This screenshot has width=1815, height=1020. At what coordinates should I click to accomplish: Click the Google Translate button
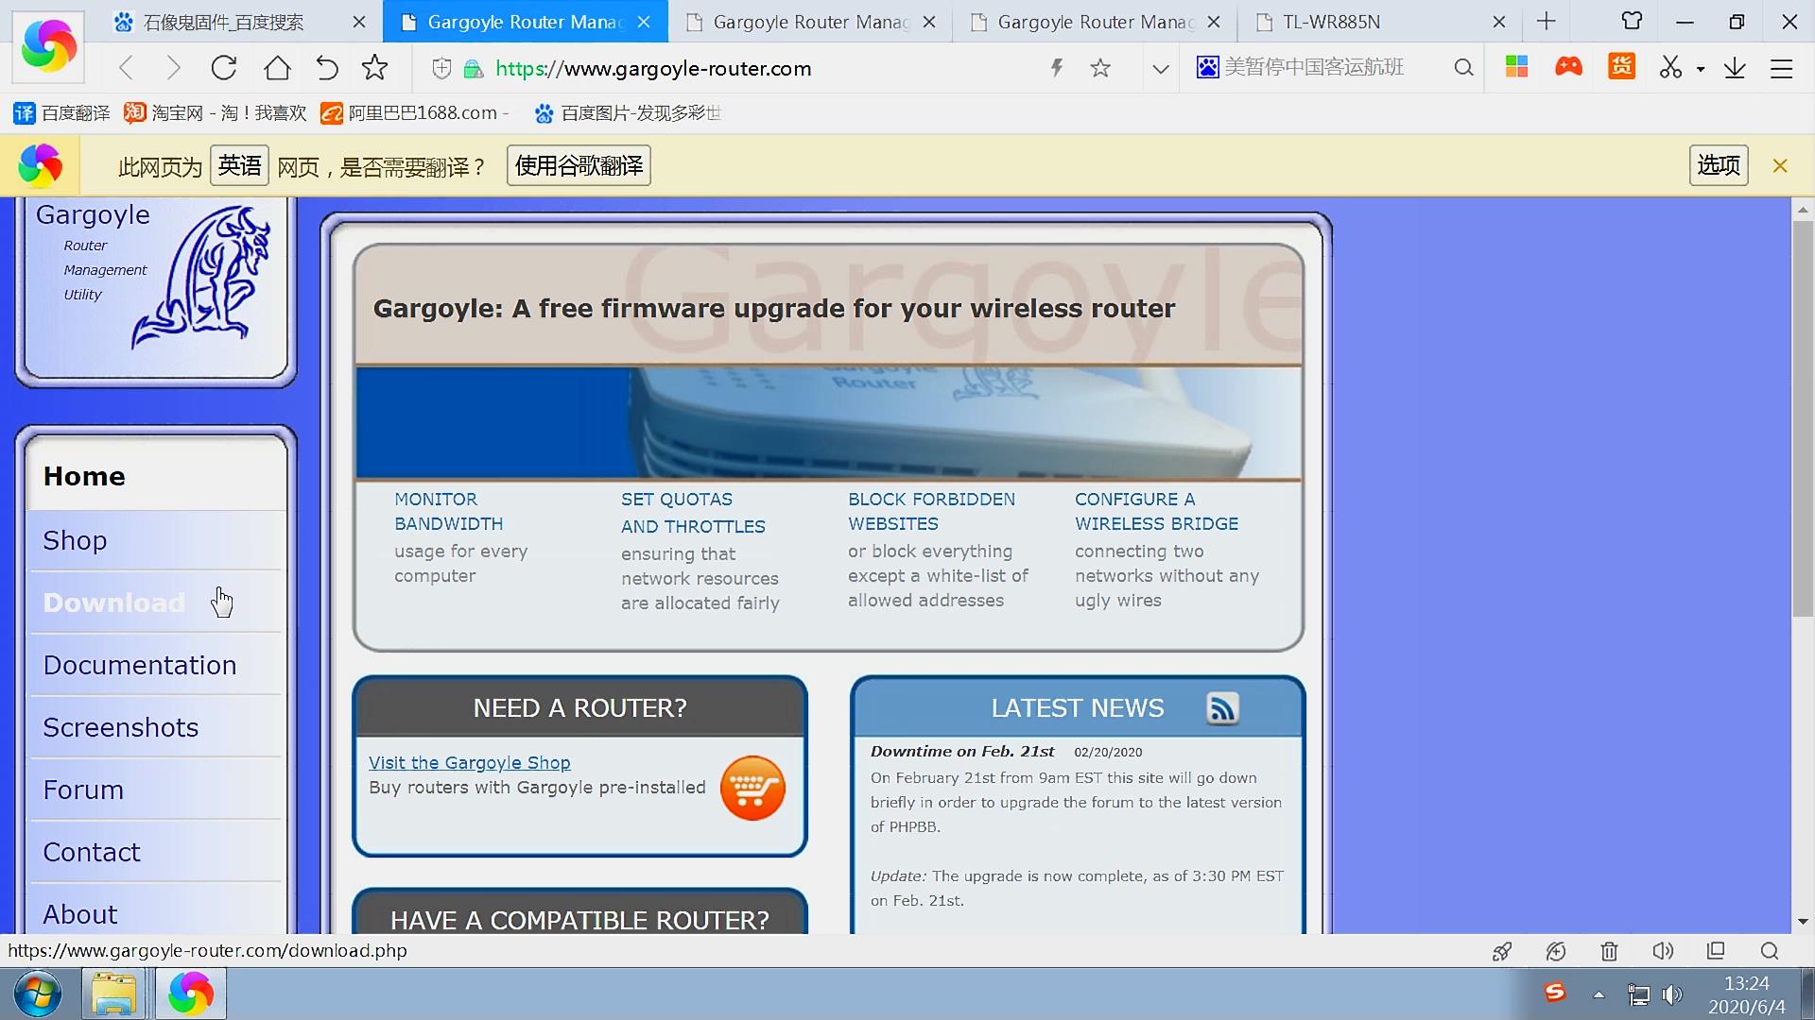pos(579,166)
